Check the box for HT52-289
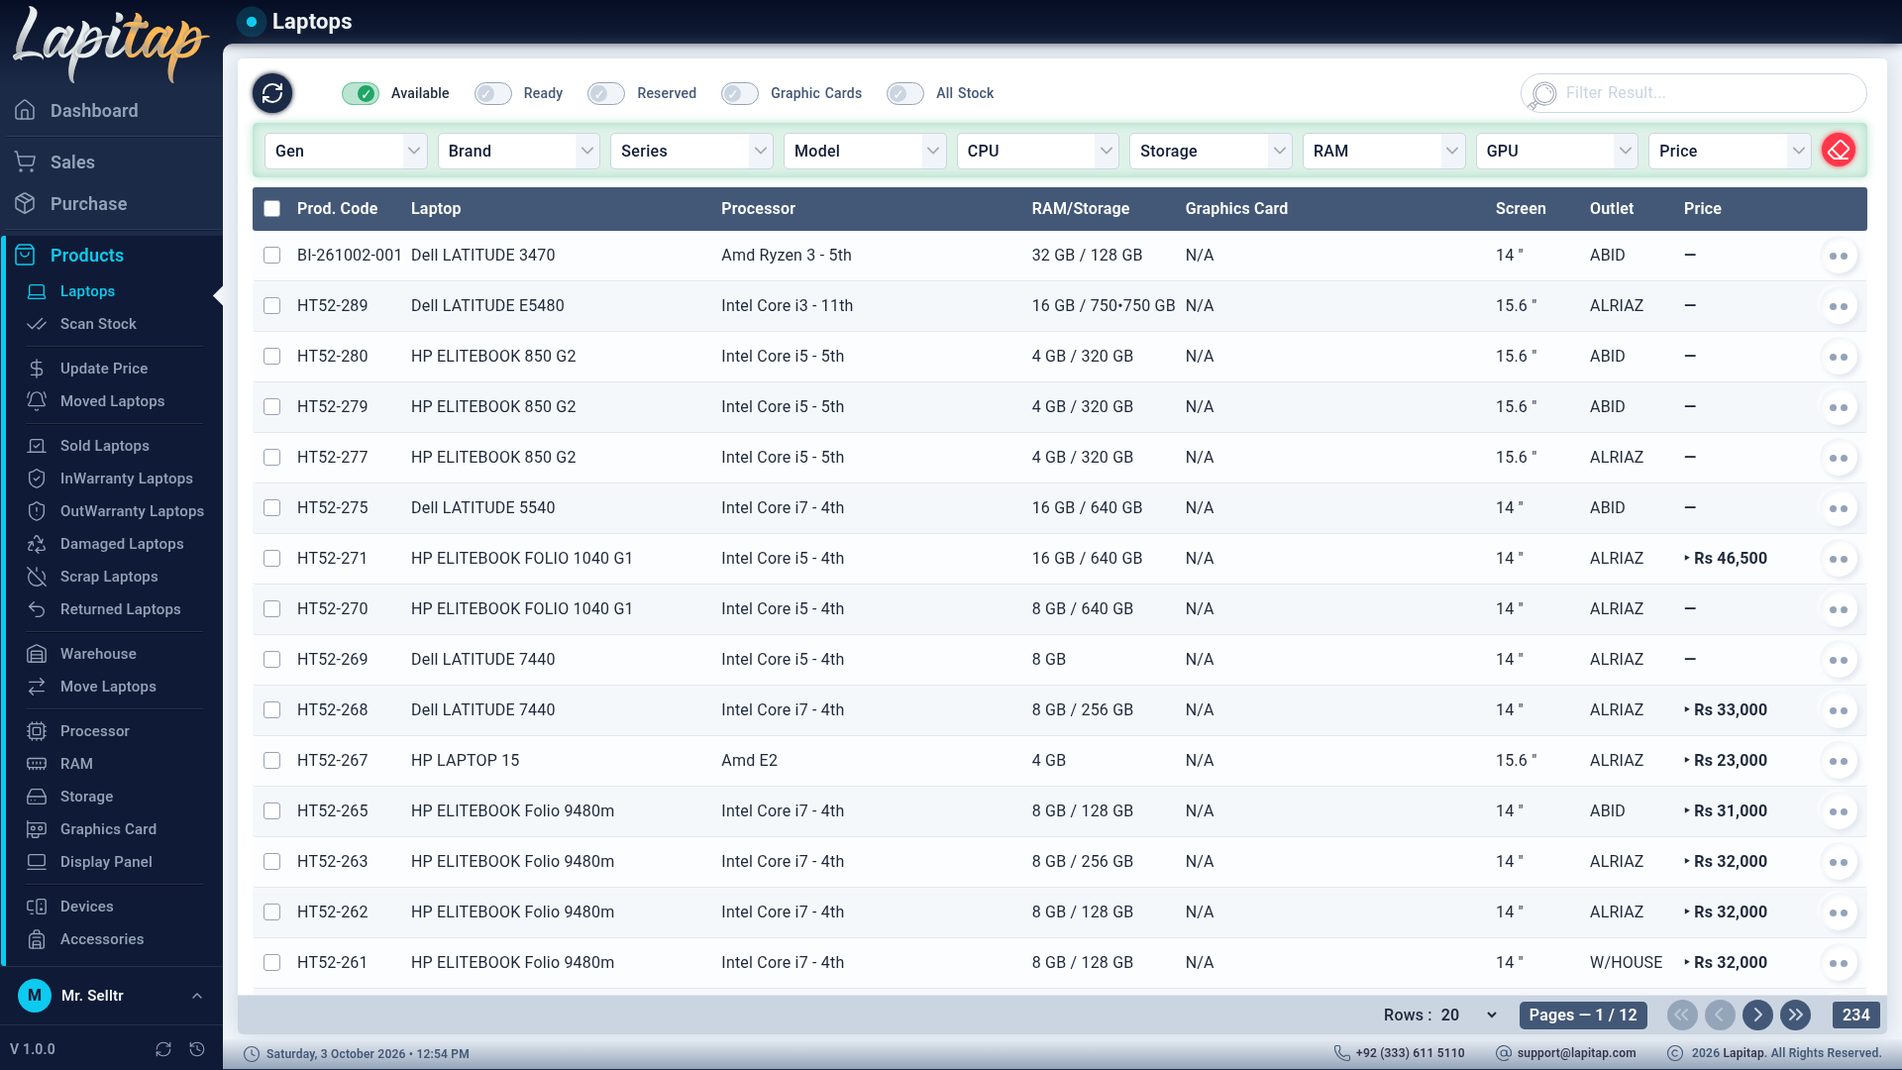 (x=271, y=305)
